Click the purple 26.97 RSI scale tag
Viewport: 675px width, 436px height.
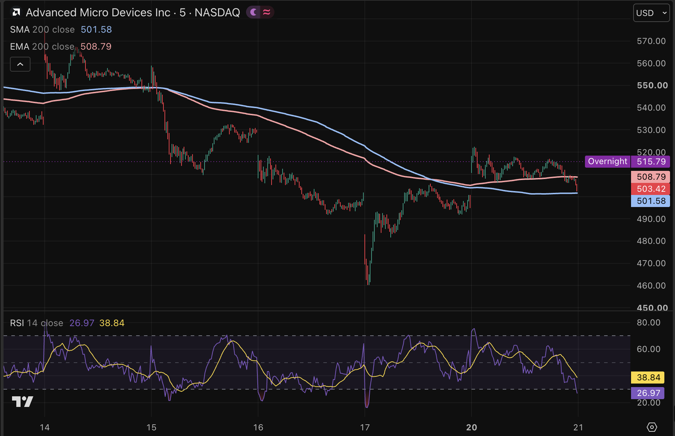coord(648,393)
